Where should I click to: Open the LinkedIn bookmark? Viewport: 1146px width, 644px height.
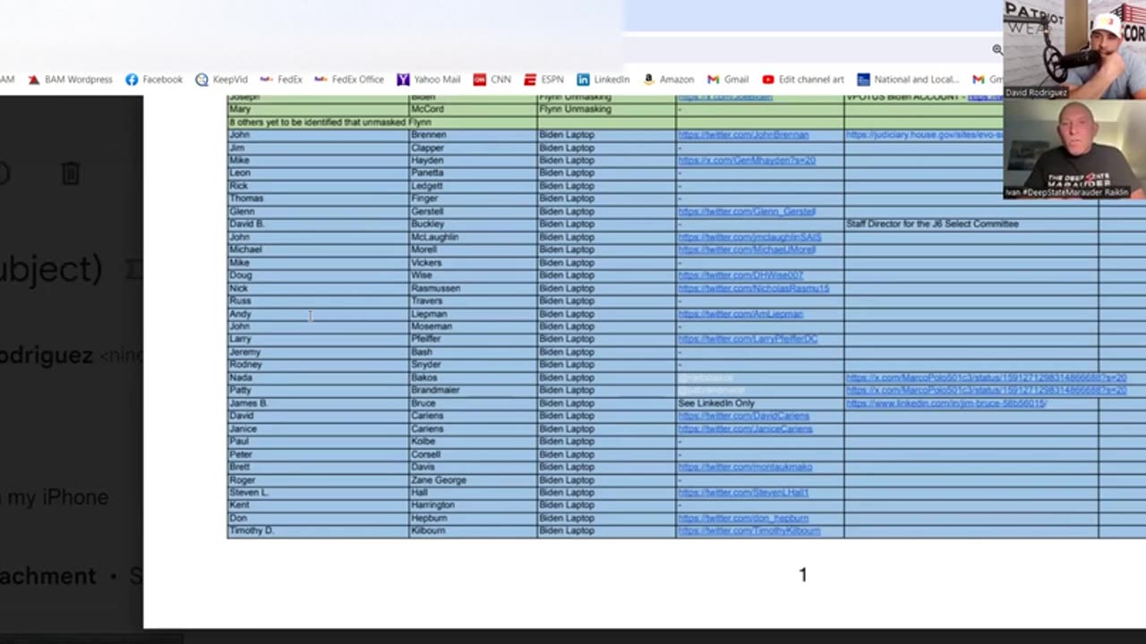pyautogui.click(x=603, y=80)
